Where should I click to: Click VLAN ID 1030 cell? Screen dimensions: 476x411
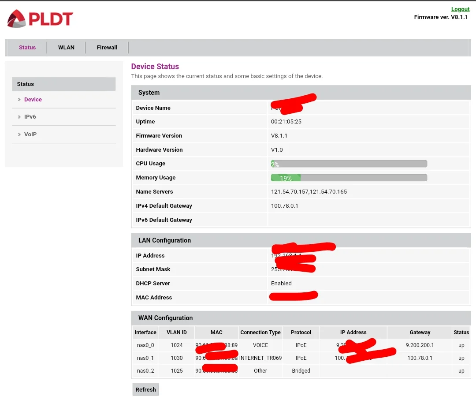[177, 358]
